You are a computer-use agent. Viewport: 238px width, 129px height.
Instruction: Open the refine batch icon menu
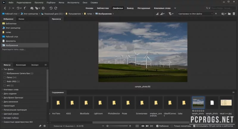click(x=37, y=8)
